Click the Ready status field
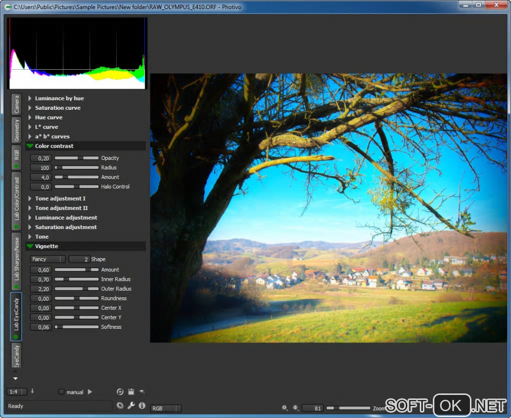Viewport: 511px width, 418px height. 60,406
